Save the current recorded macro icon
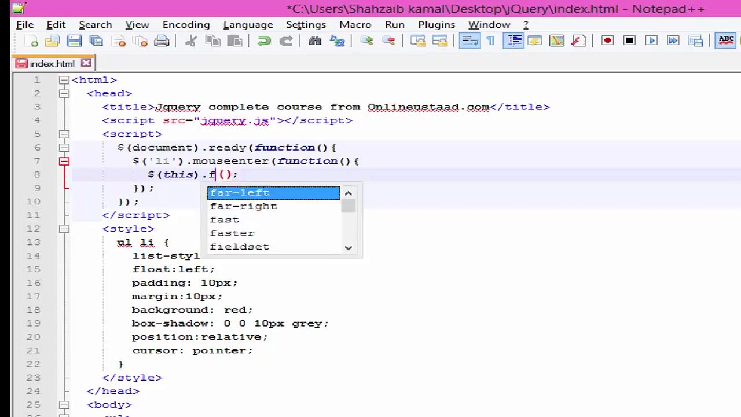Image resolution: width=741 pixels, height=417 pixels. coord(695,41)
